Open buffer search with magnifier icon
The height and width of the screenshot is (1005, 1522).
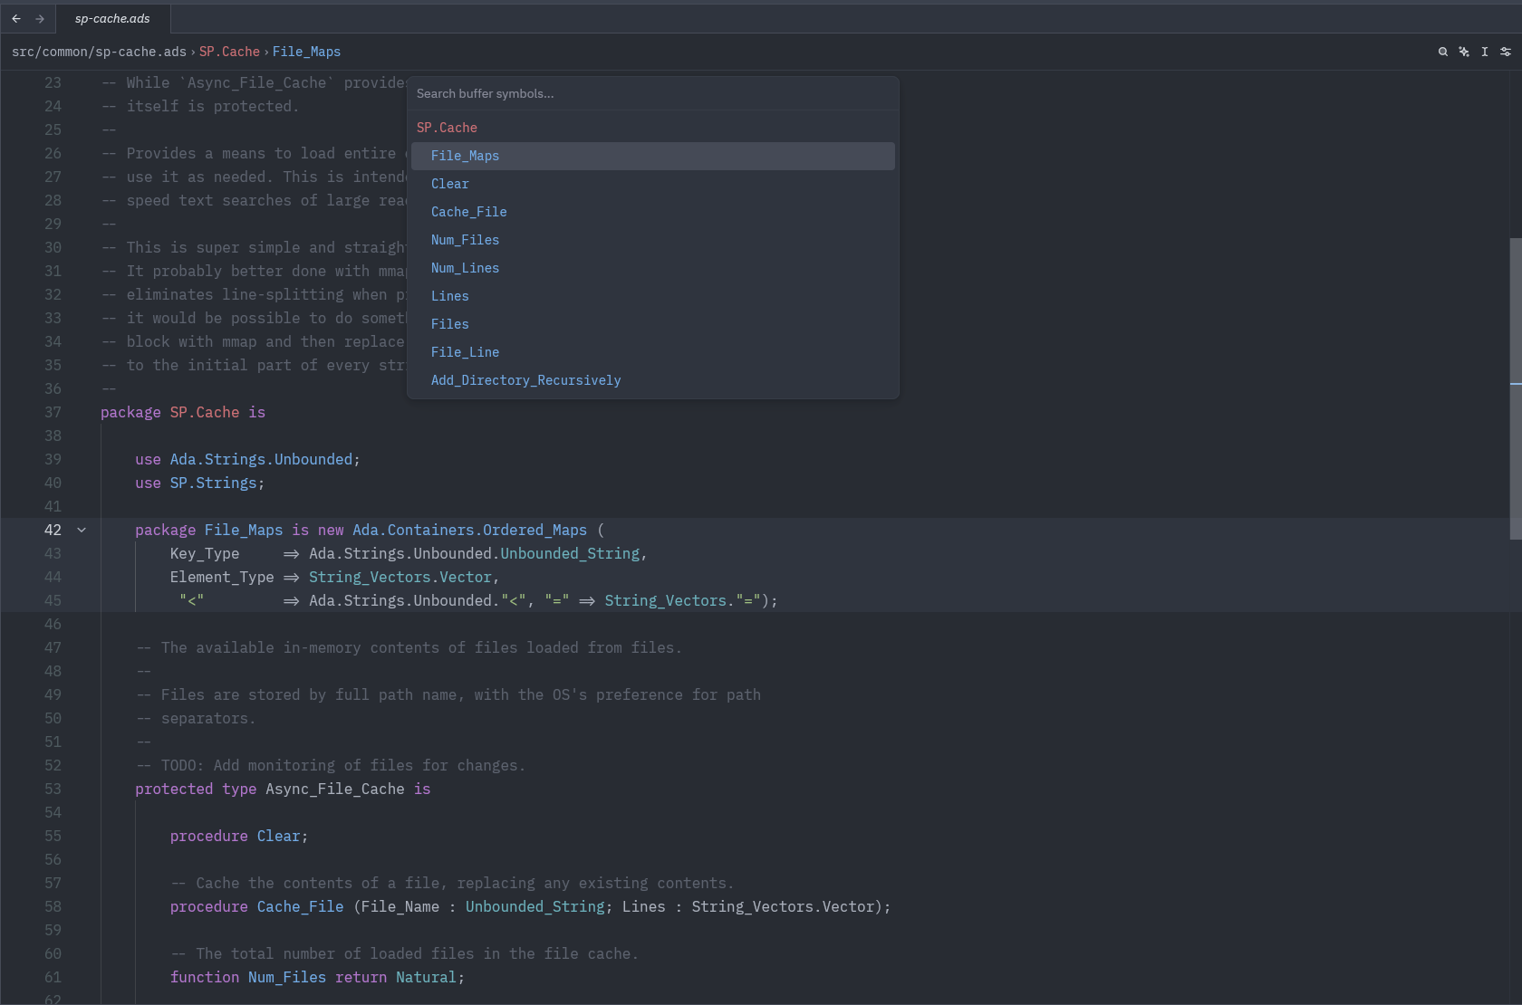[1443, 52]
